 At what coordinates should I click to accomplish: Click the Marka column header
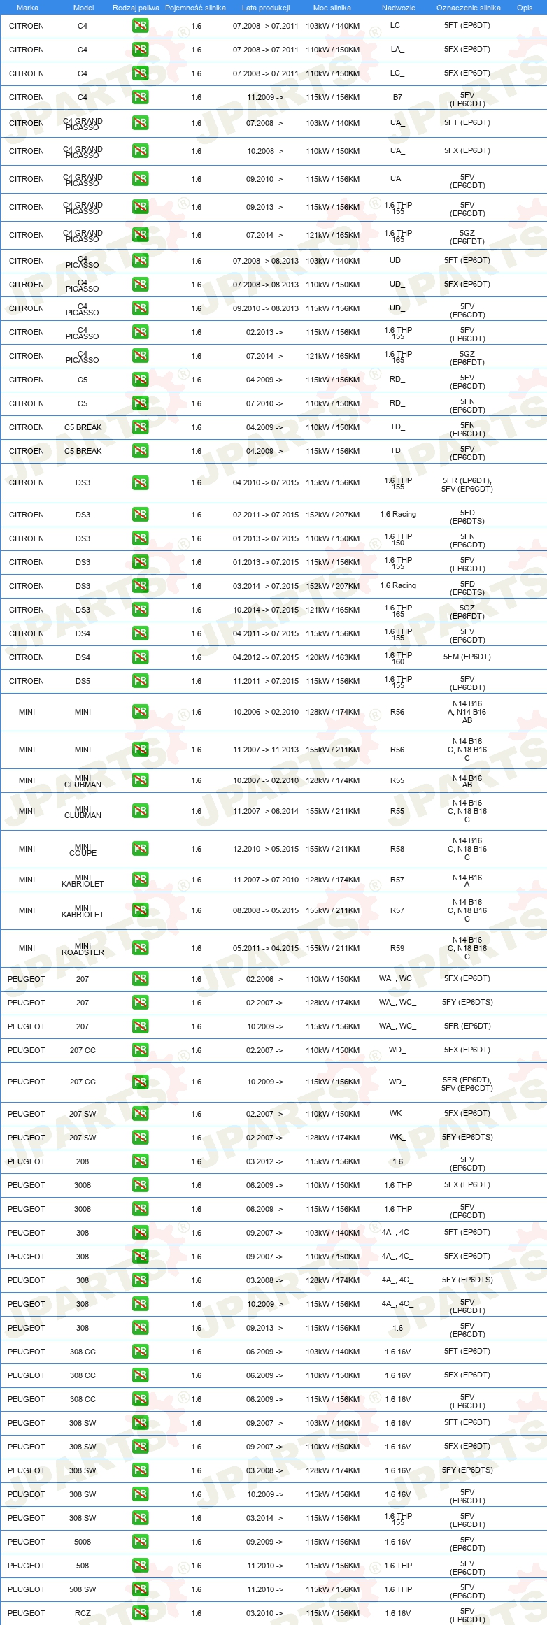coord(27,8)
